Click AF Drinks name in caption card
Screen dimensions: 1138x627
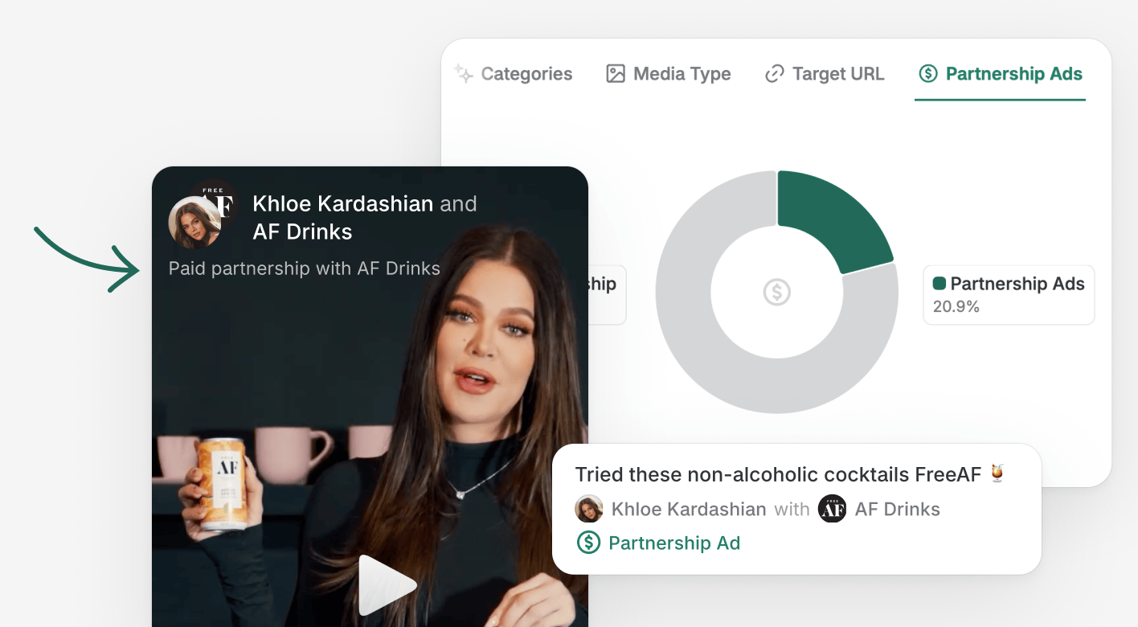(898, 510)
